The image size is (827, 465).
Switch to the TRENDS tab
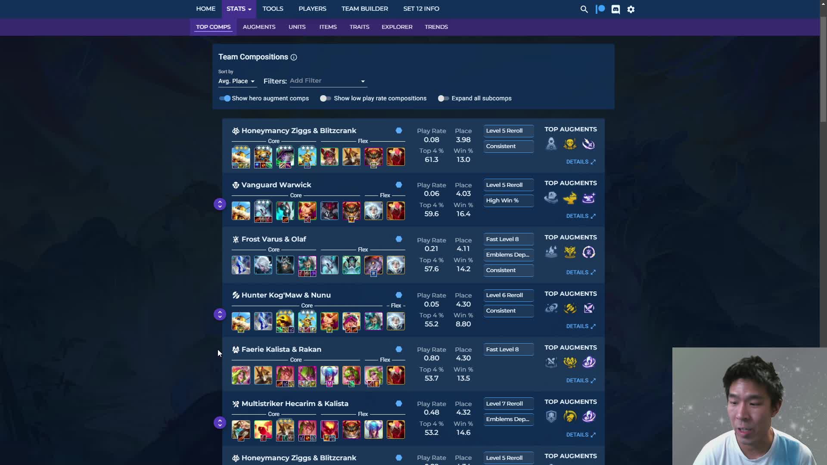tap(436, 27)
